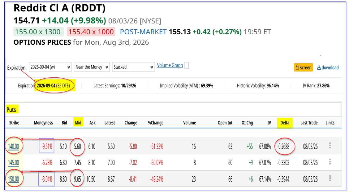
Task: Open the 145.00 strike link
Action: 13,163
